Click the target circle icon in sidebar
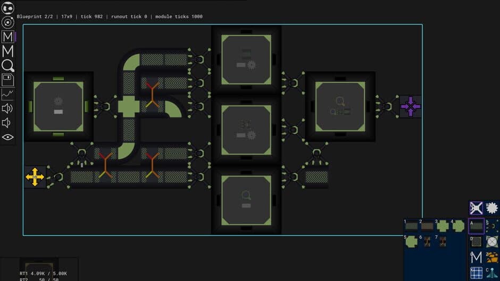 click(x=7, y=23)
